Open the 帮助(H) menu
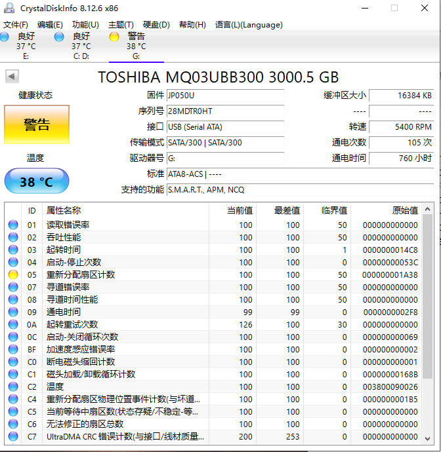 [x=192, y=25]
